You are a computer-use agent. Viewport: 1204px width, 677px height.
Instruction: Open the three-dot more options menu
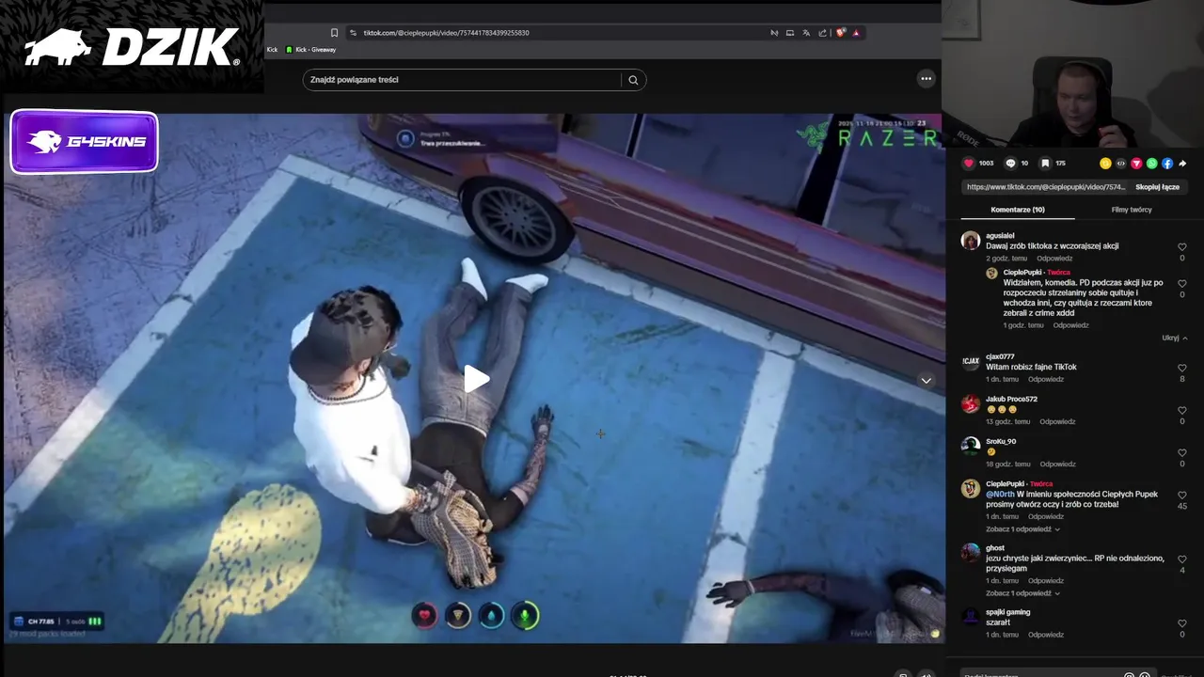point(927,79)
